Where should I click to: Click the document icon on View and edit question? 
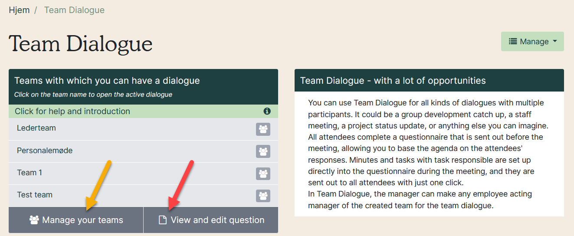[163, 220]
